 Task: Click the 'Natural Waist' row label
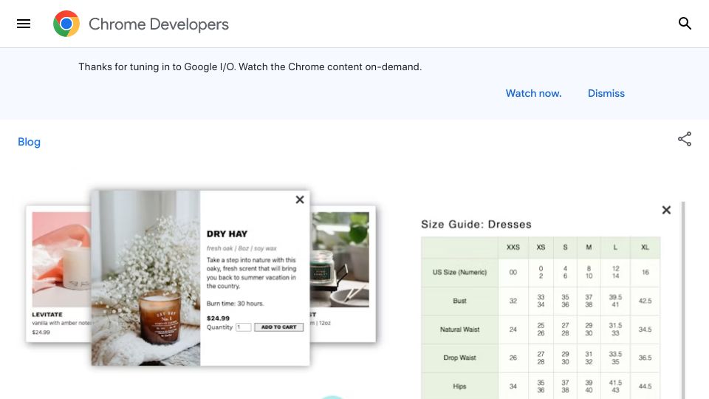459,330
